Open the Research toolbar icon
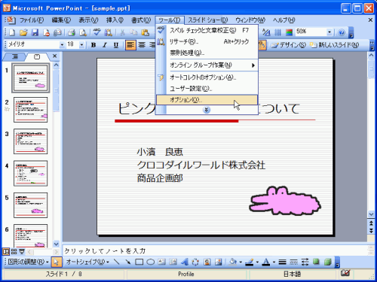This screenshot has width=377, height=282. [x=108, y=32]
